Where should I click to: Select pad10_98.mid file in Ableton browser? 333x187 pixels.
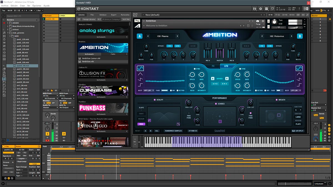pyautogui.click(x=22, y=66)
